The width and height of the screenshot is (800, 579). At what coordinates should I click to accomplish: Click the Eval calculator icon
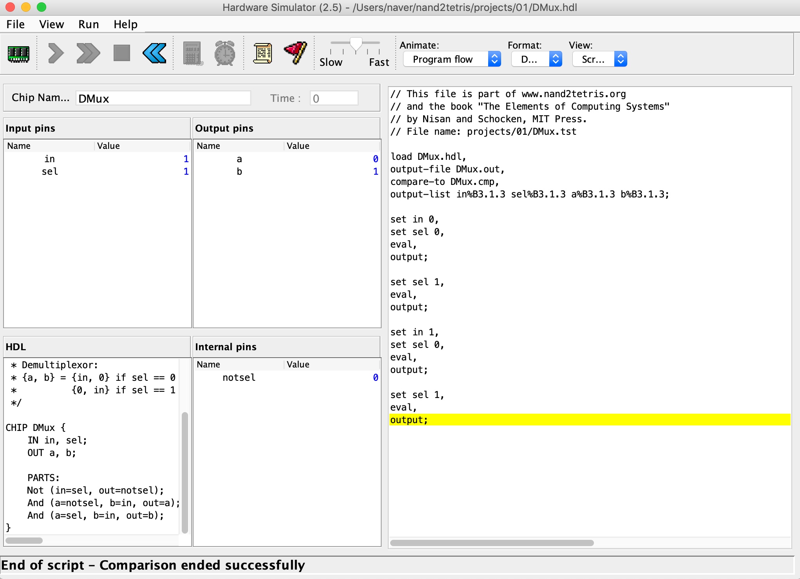193,53
